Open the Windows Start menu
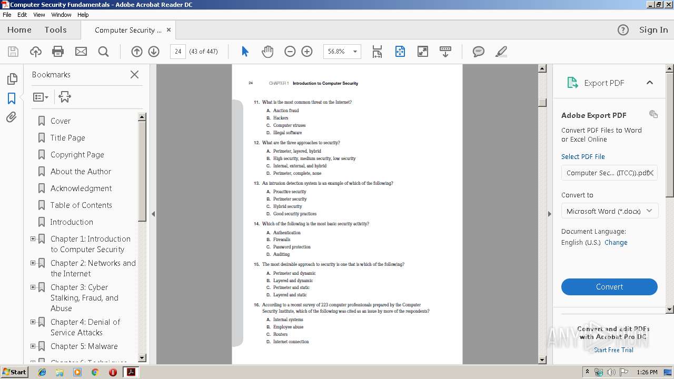The height and width of the screenshot is (379, 674). click(14, 372)
